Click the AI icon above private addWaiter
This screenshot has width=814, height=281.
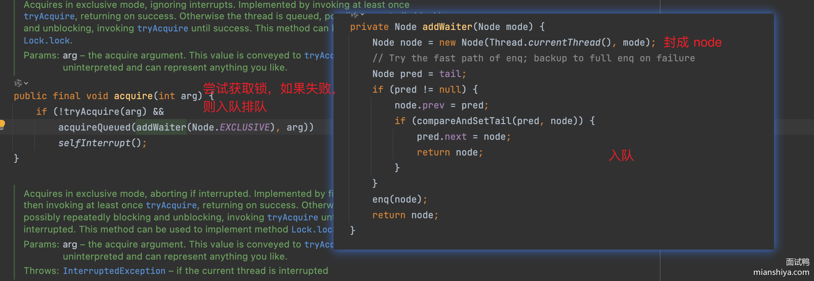coord(354,15)
